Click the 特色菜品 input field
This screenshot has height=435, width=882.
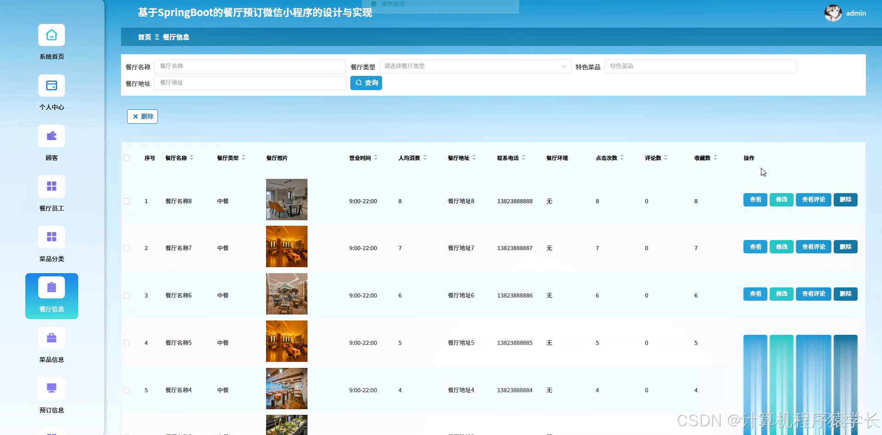click(700, 66)
